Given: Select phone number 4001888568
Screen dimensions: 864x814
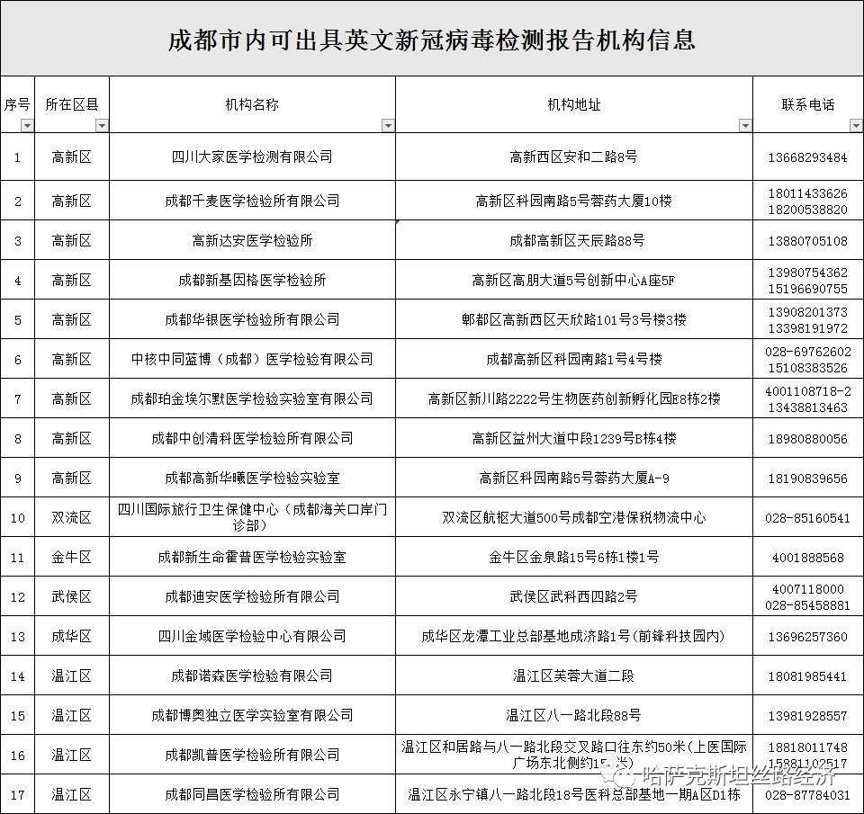Looking at the screenshot, I should (x=806, y=557).
